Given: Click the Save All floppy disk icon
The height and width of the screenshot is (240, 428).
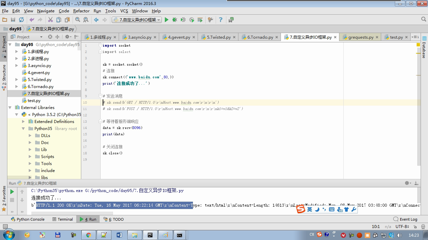Looking at the screenshot, I should [x=13, y=20].
